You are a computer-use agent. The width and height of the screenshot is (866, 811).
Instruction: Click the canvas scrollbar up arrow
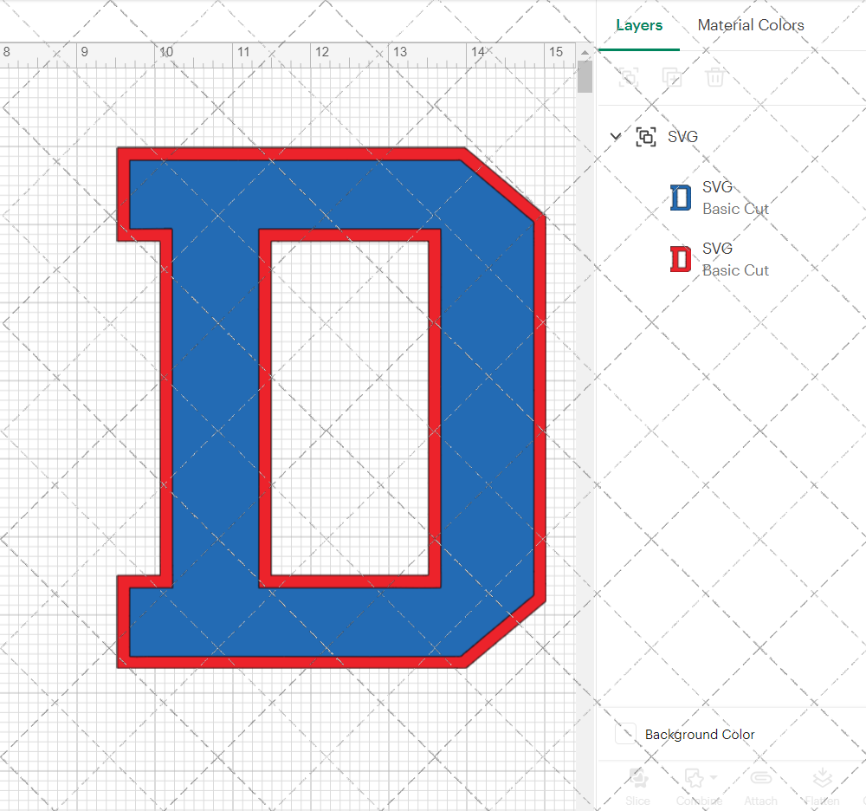(x=585, y=53)
